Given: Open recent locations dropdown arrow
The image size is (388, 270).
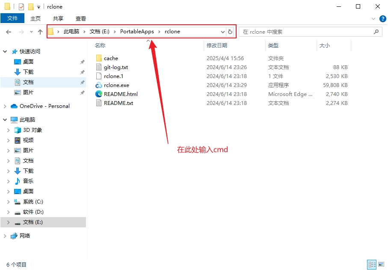Looking at the screenshot, I should click(31, 32).
